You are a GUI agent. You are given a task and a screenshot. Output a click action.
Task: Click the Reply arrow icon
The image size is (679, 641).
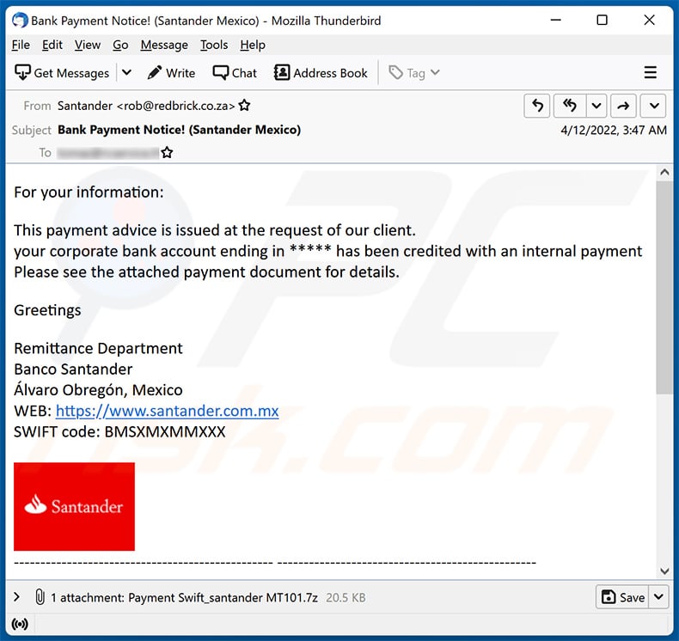point(537,106)
